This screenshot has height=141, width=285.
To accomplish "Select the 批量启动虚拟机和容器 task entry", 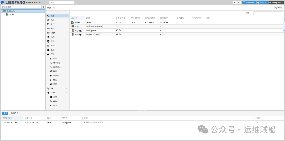I will tap(94, 123).
